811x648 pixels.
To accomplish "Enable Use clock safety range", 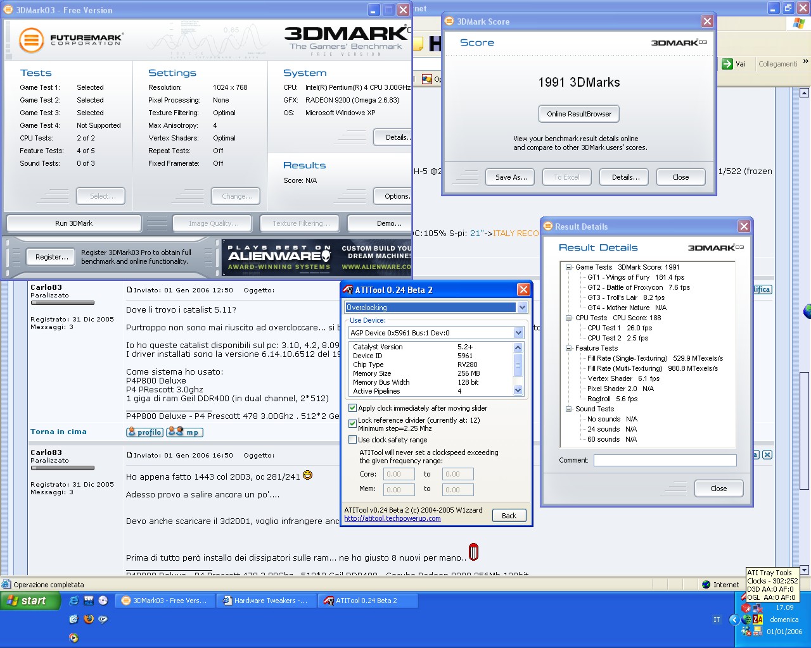I will [x=353, y=440].
